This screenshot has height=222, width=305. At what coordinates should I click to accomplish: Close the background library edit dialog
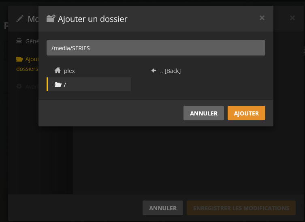point(292,18)
